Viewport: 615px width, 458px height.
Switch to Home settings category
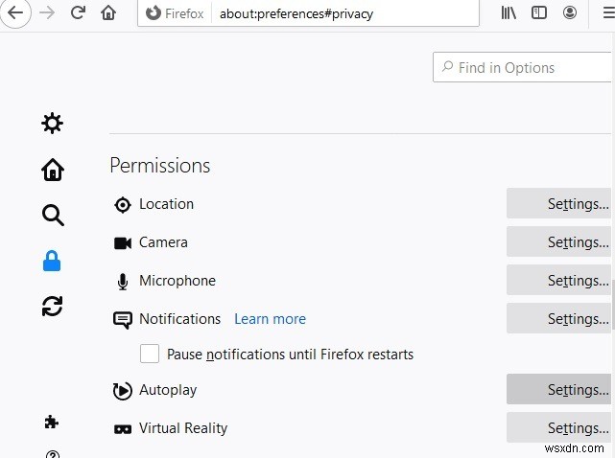point(53,170)
